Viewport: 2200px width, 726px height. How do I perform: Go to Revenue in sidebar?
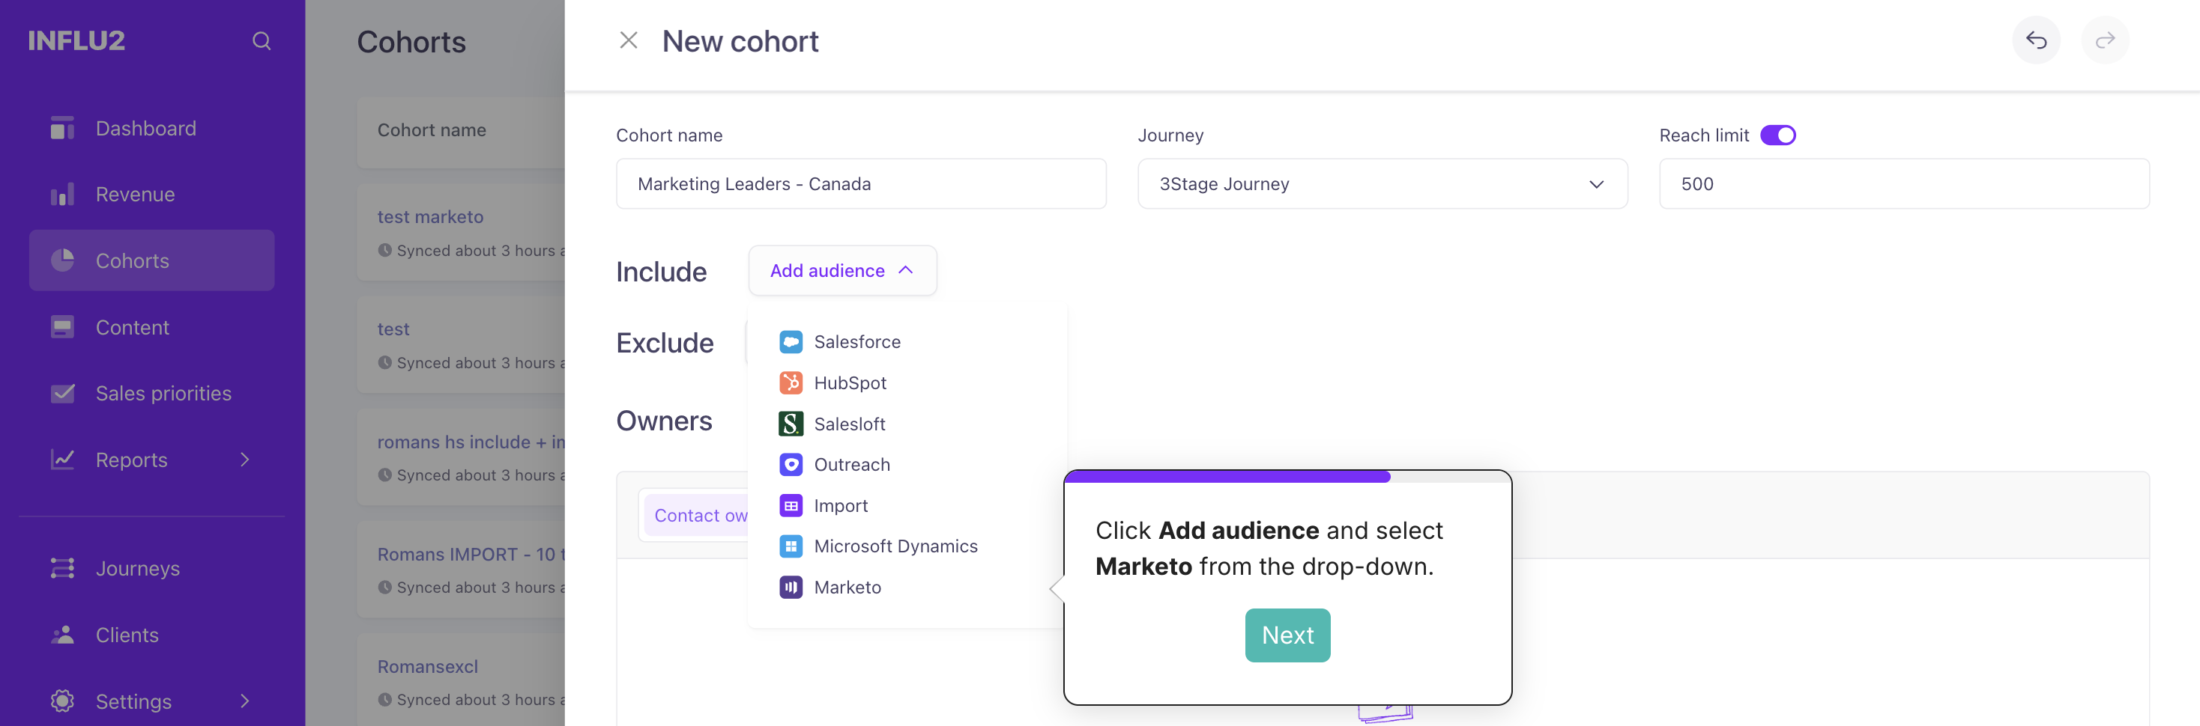(135, 195)
